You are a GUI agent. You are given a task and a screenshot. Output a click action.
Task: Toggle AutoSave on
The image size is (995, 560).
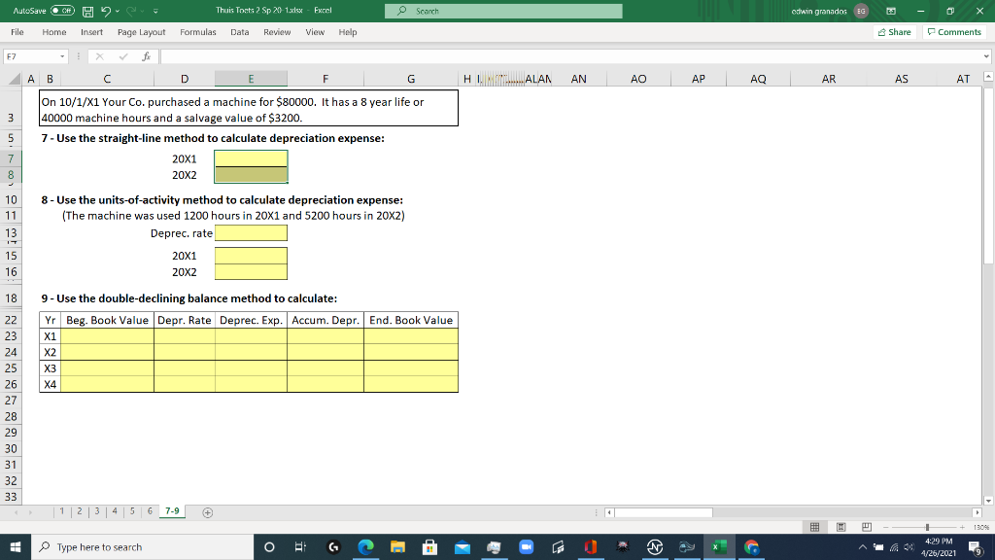point(60,10)
